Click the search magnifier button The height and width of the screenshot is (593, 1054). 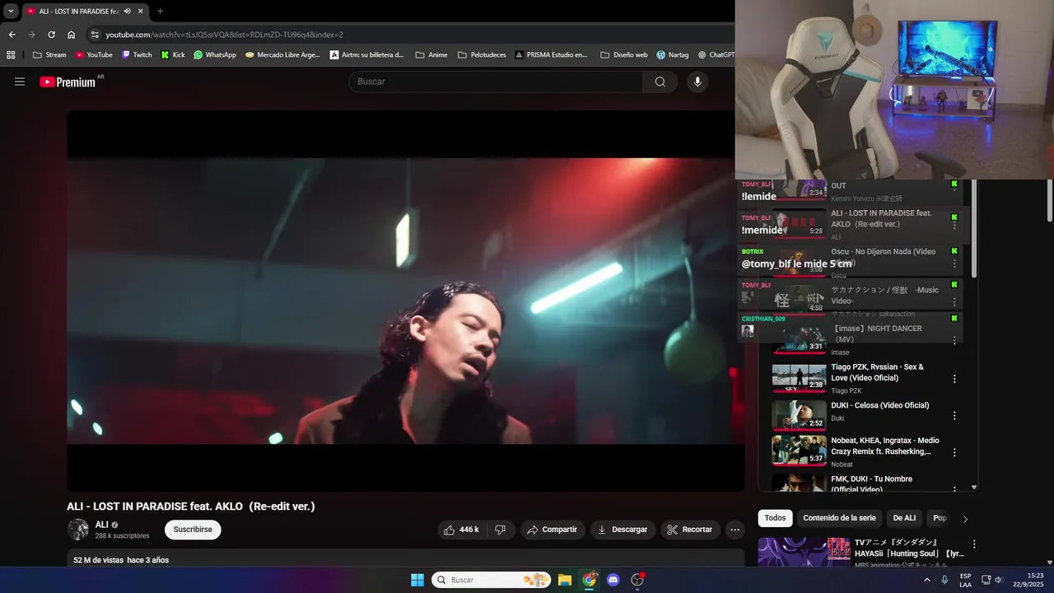click(x=660, y=82)
